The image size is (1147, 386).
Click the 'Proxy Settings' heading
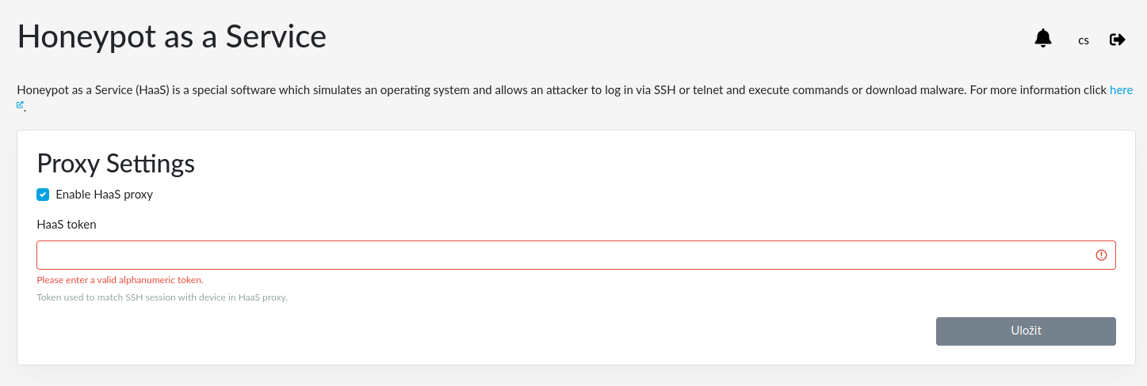tap(116, 164)
